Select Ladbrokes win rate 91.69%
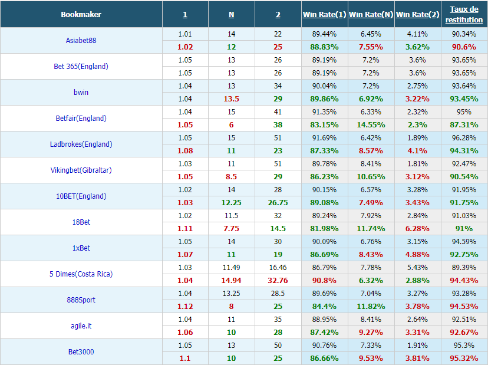Viewport: 488px width, 365px height. point(324,137)
